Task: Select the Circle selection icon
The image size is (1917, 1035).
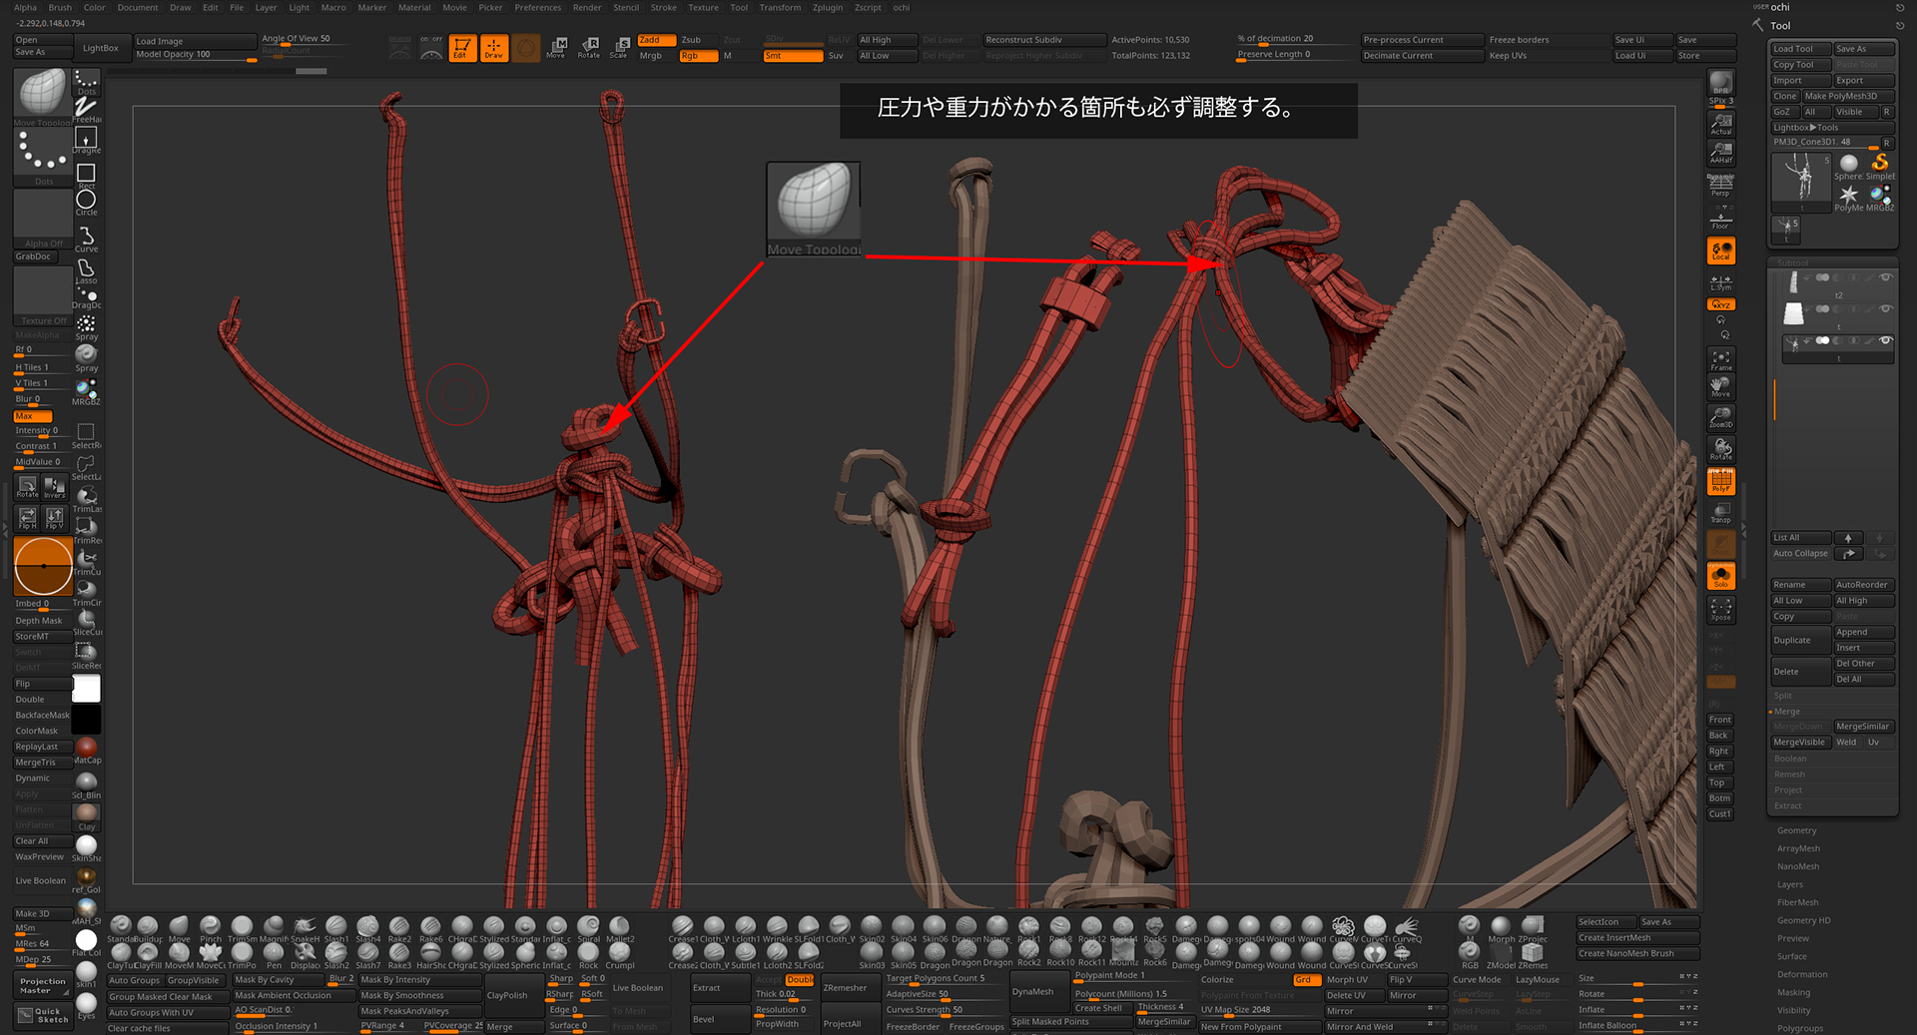Action: pos(86,203)
